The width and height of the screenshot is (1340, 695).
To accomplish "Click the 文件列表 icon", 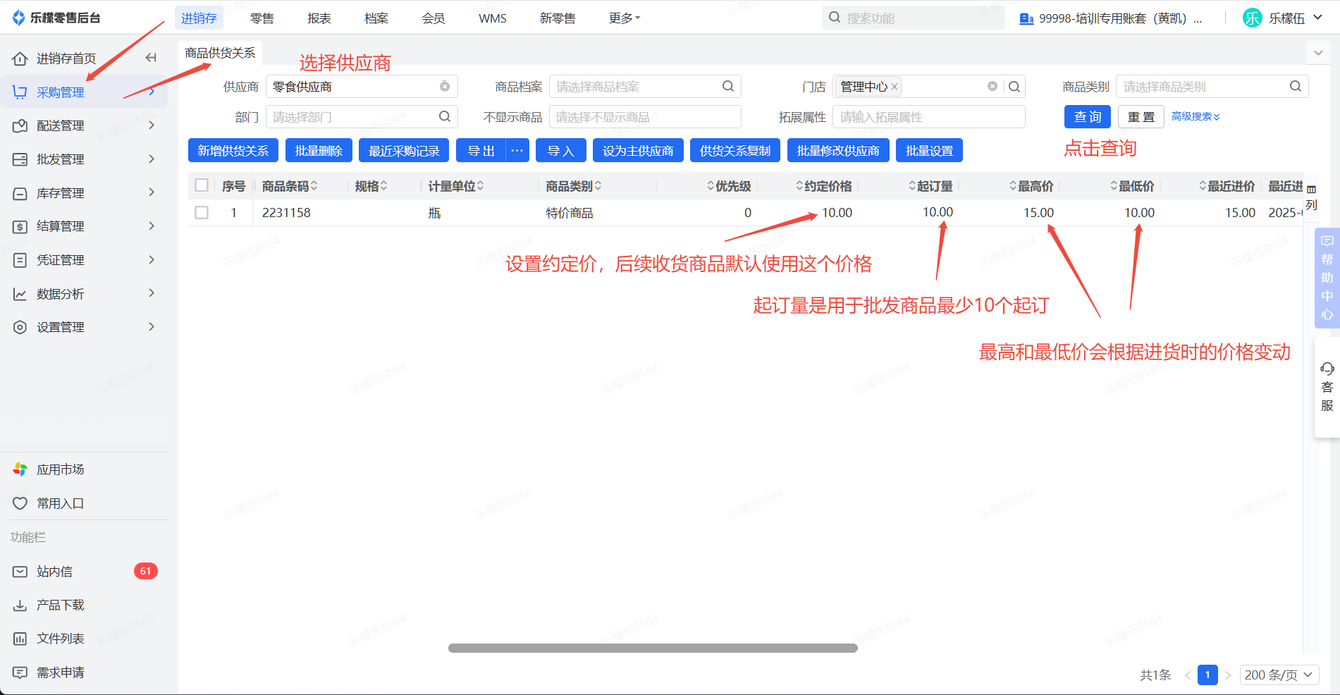I will (x=20, y=639).
